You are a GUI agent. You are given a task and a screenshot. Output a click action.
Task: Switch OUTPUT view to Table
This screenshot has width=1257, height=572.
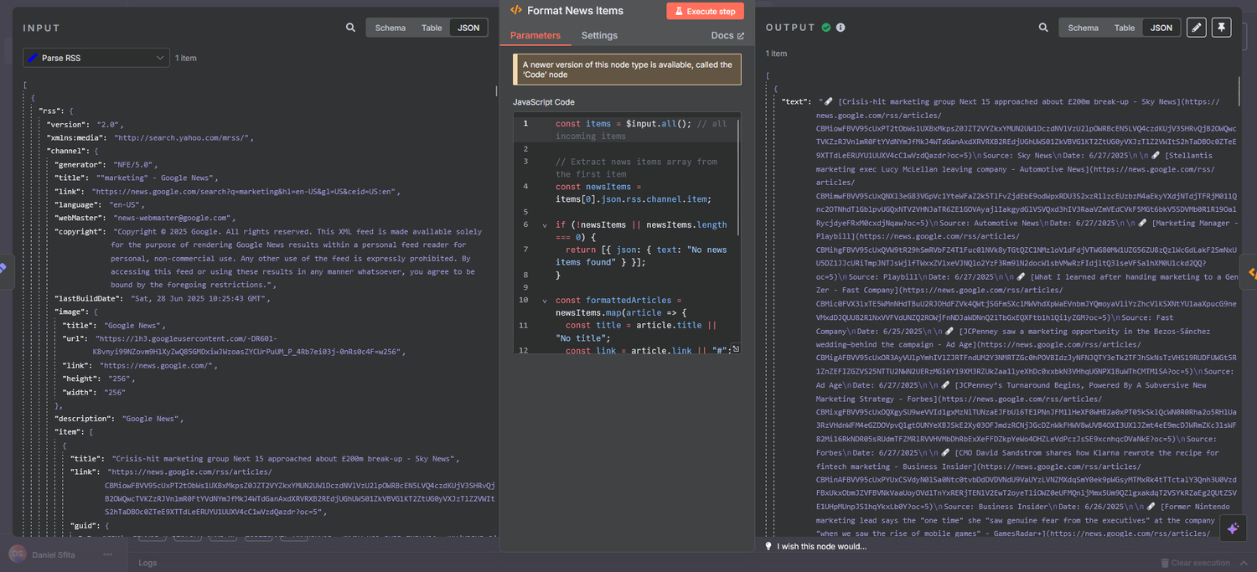coord(1125,27)
